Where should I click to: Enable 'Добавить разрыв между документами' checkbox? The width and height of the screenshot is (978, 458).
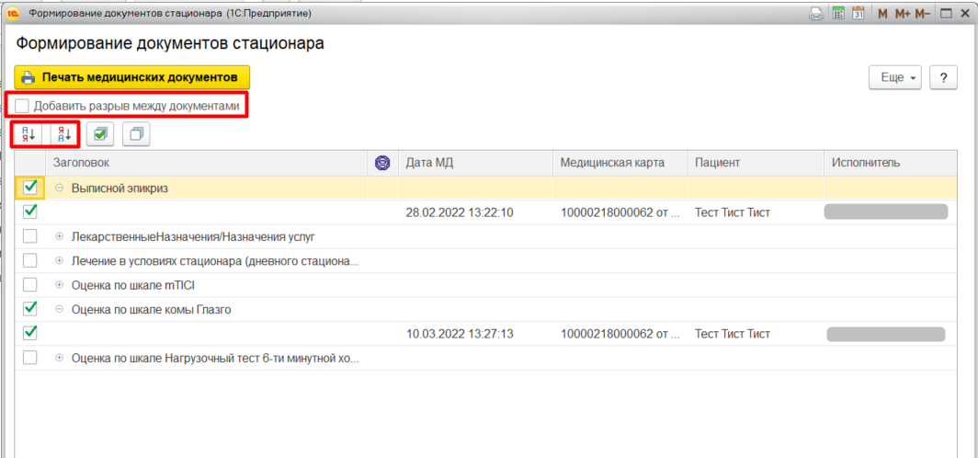point(22,106)
